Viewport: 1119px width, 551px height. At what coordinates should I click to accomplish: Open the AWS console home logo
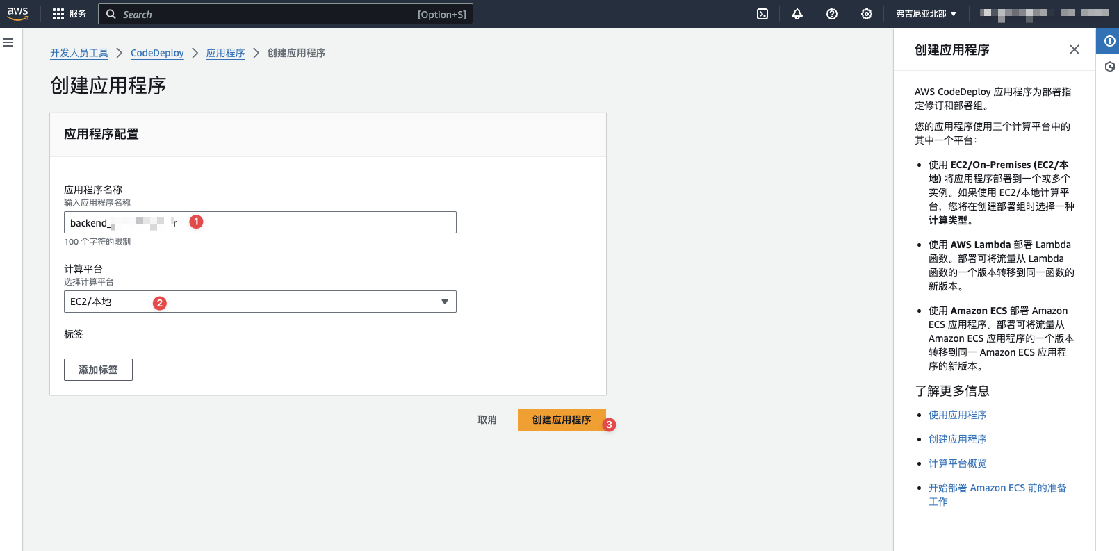[18, 14]
